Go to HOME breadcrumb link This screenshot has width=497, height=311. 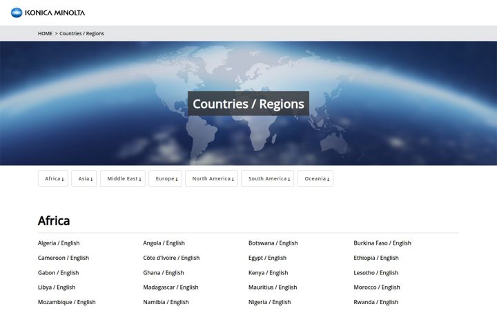[45, 33]
